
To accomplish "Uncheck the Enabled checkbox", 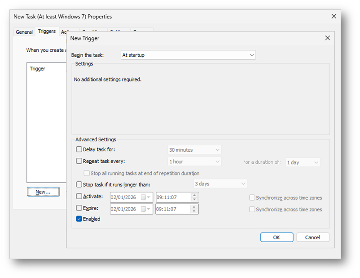I will click(x=79, y=219).
